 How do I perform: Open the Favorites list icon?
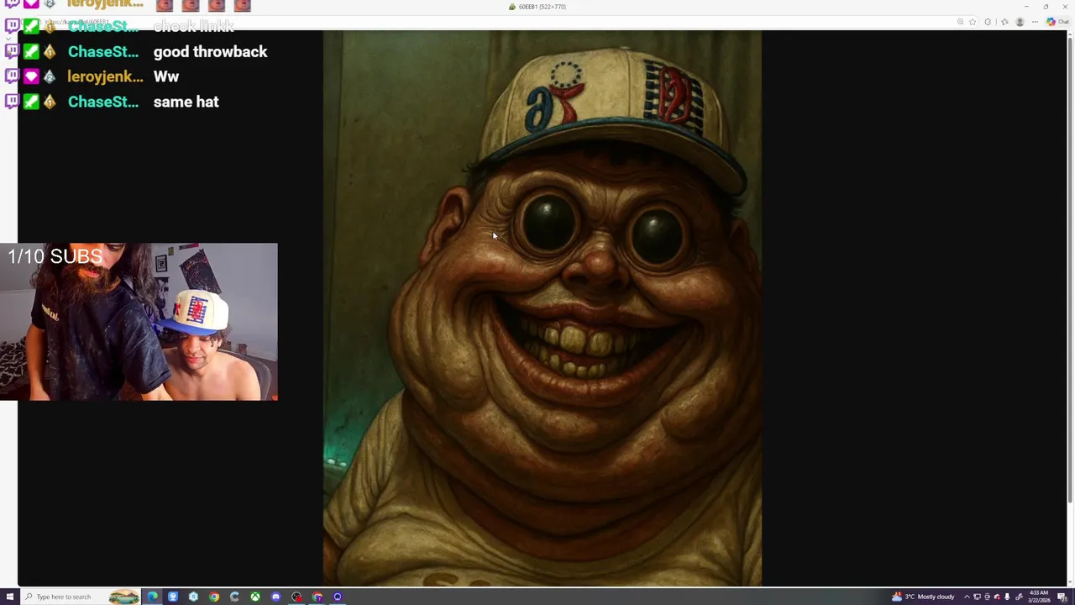point(1004,22)
